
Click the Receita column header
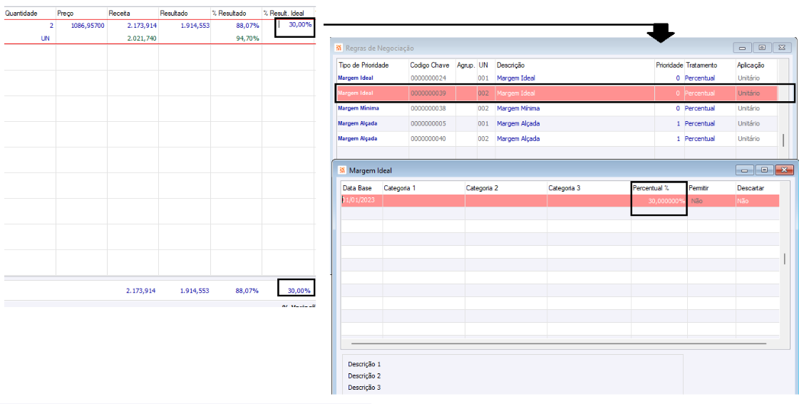[119, 12]
